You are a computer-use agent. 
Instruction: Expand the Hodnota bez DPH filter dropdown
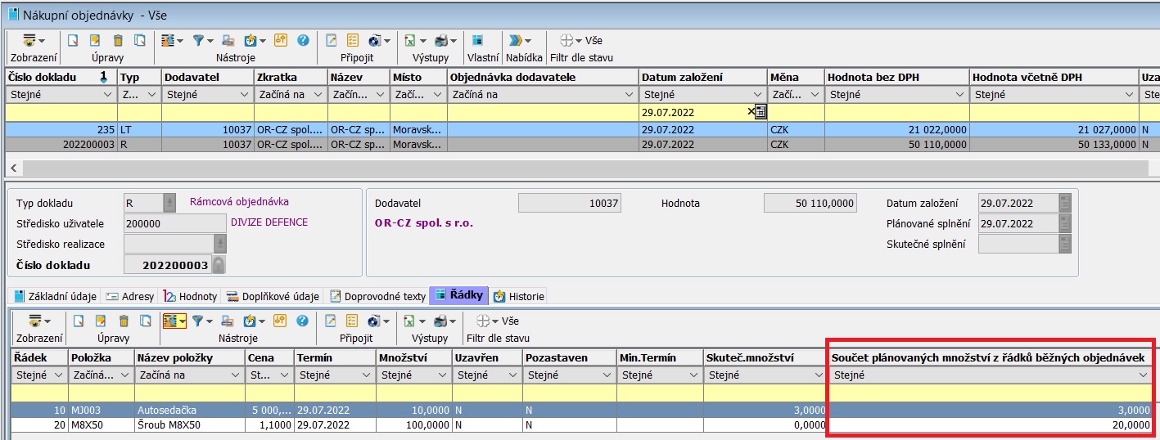tap(959, 94)
